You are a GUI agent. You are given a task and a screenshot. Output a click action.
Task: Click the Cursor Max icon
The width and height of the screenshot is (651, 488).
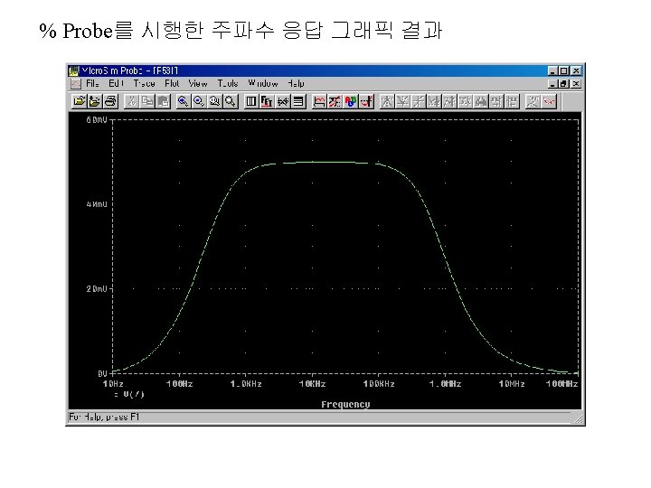coord(450,101)
